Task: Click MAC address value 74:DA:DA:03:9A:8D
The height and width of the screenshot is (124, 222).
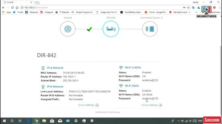Action: click(x=74, y=73)
